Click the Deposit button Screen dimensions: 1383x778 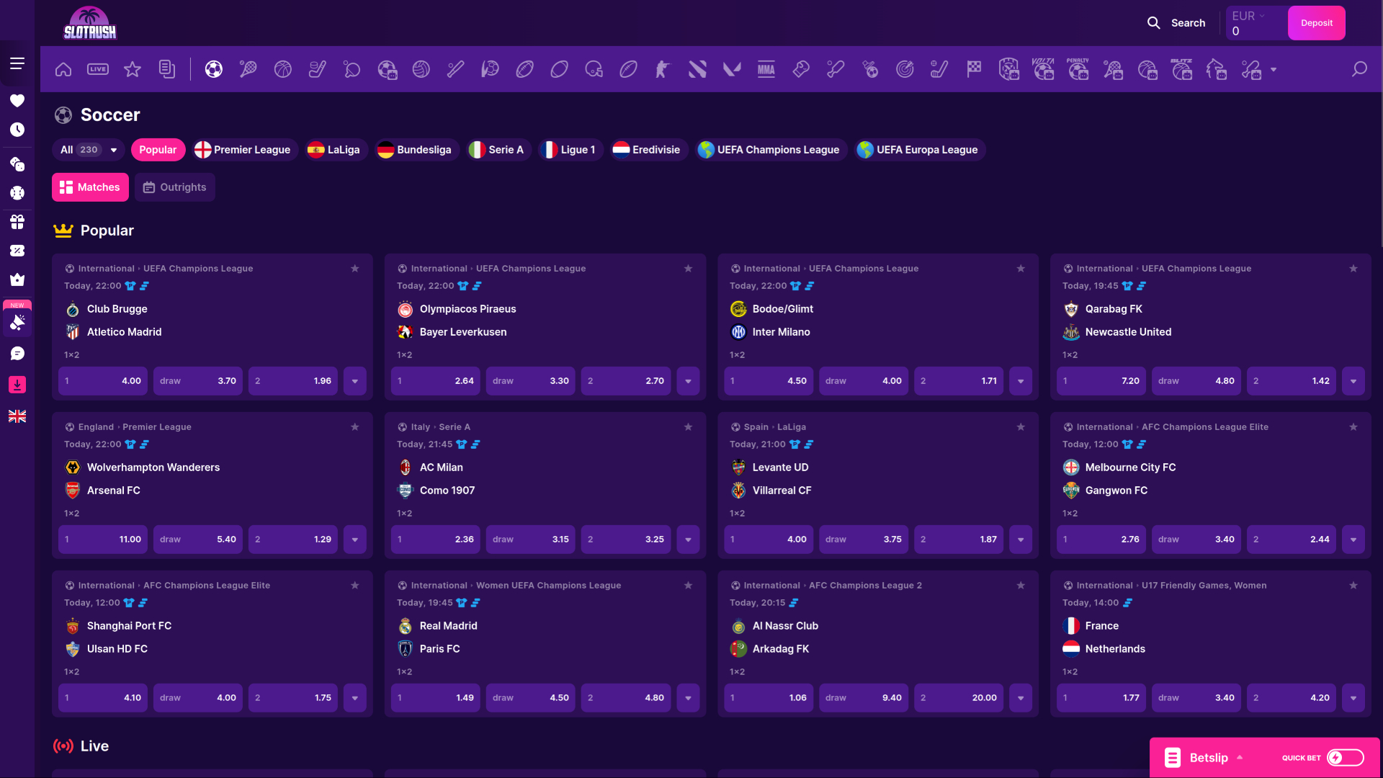click(x=1316, y=22)
